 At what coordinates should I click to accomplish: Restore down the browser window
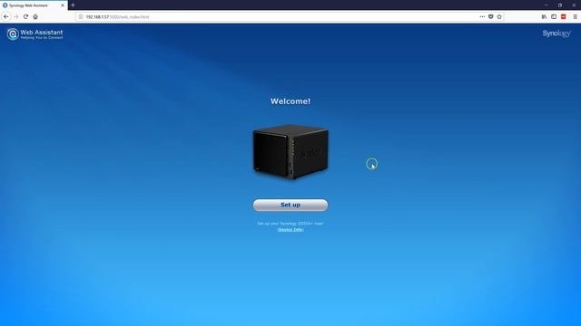[x=560, y=5]
